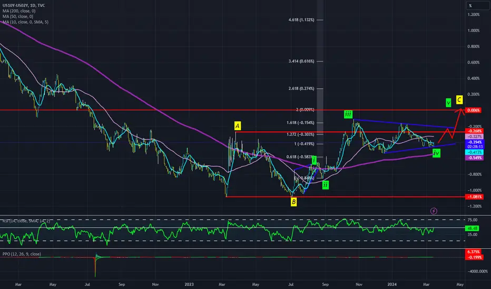Click the red -0.199% PPO label
Image resolution: width=491 pixels, height=289 pixels.
click(475, 257)
